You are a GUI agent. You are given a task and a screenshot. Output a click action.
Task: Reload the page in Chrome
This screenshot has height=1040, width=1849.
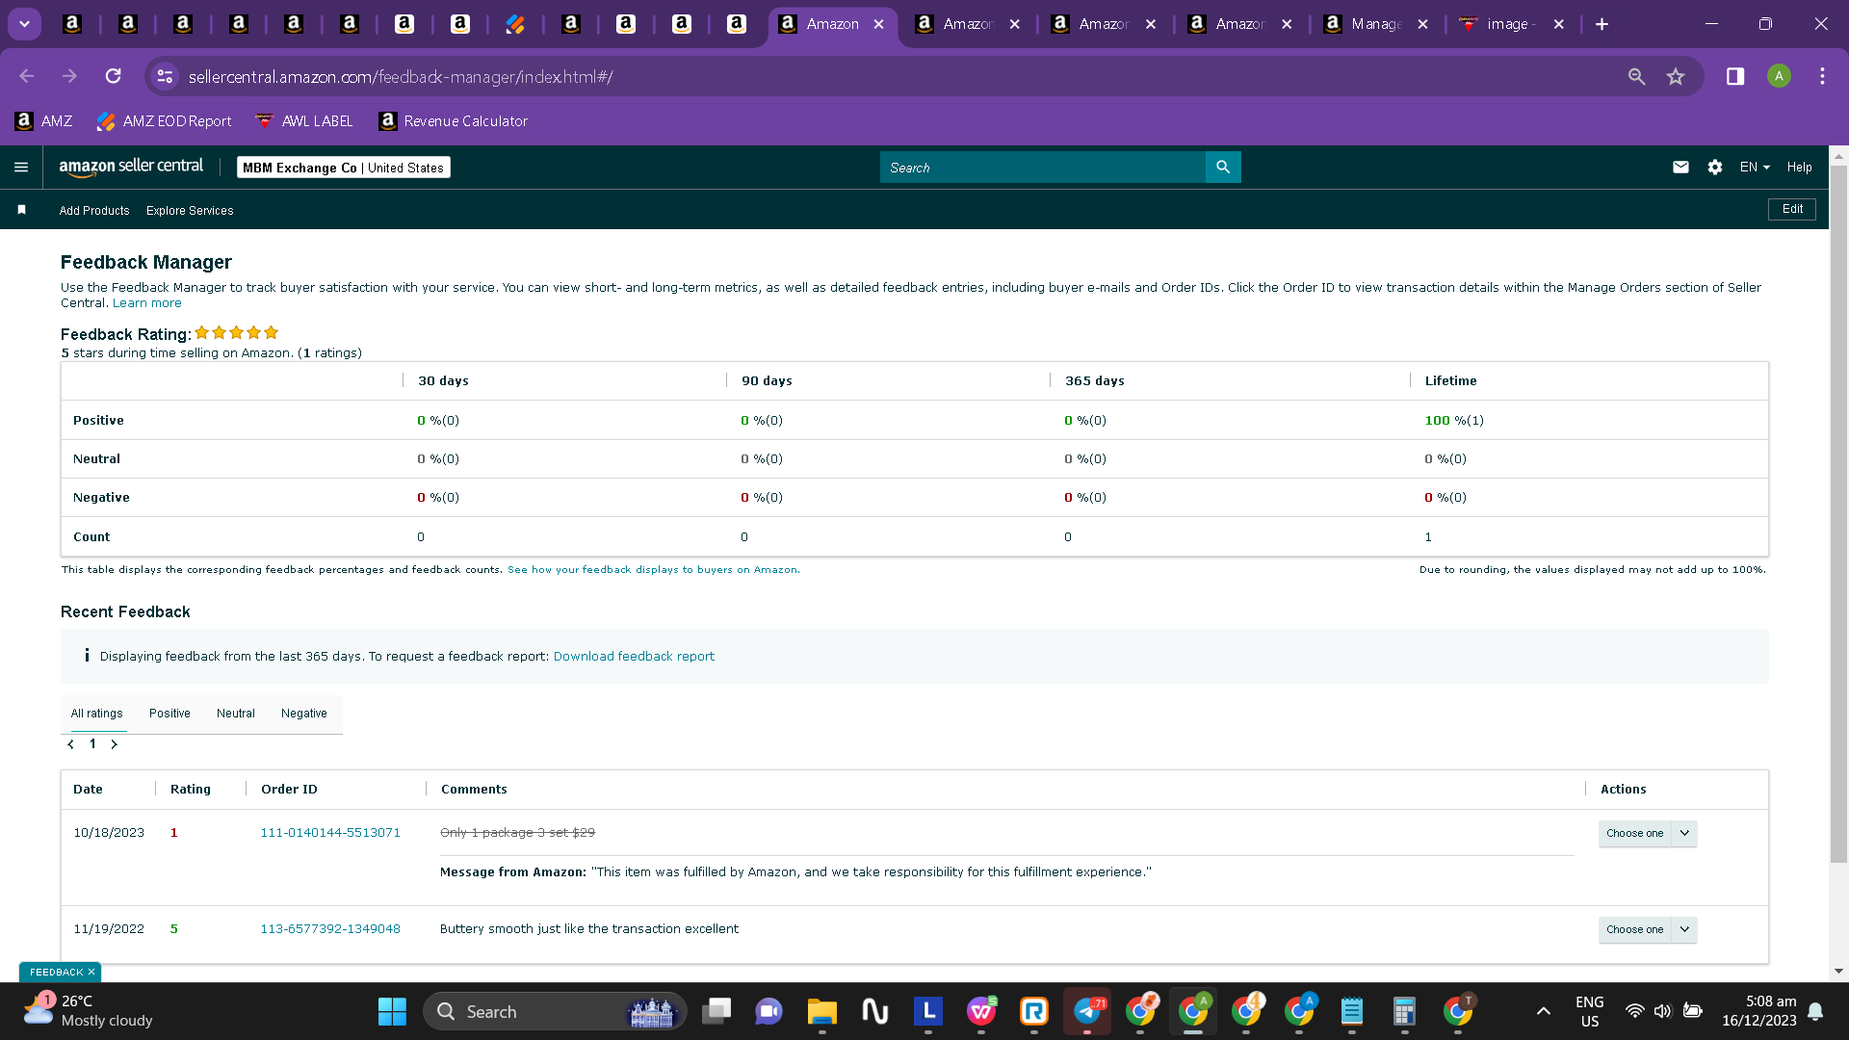pos(114,76)
